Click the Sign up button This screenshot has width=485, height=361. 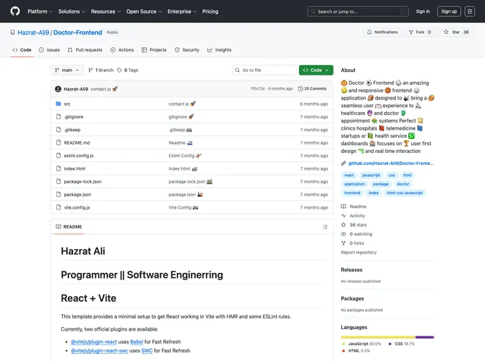pyautogui.click(x=449, y=11)
